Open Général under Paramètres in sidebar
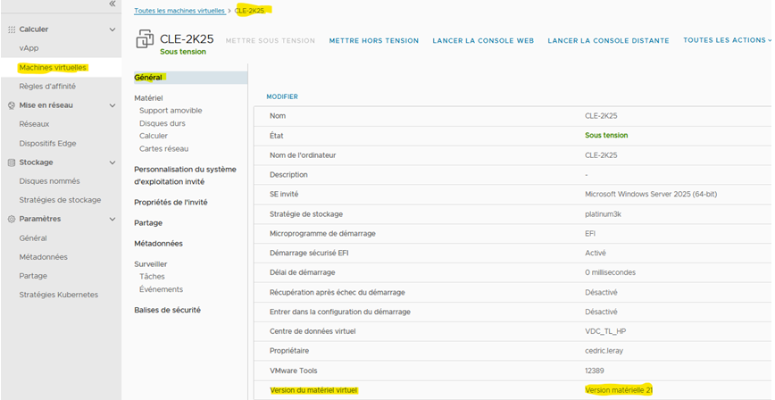 33,237
